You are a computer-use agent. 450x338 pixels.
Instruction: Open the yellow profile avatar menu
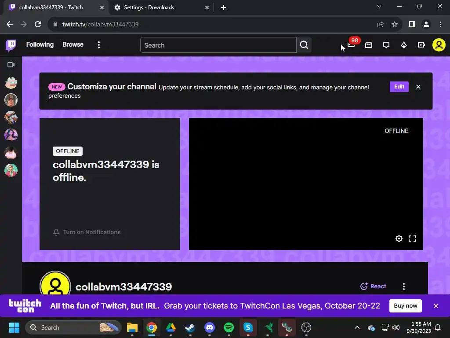pyautogui.click(x=439, y=45)
